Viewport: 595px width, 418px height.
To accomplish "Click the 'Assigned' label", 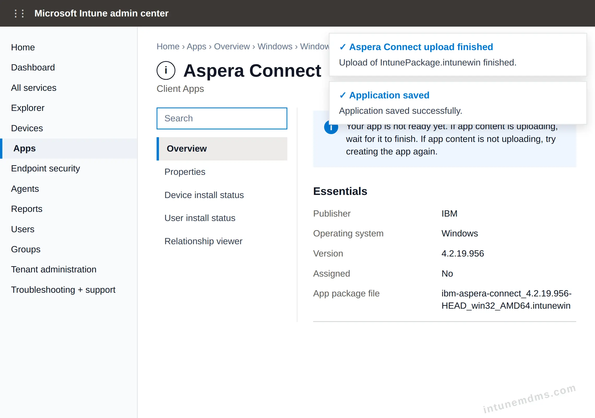I will click(x=331, y=273).
